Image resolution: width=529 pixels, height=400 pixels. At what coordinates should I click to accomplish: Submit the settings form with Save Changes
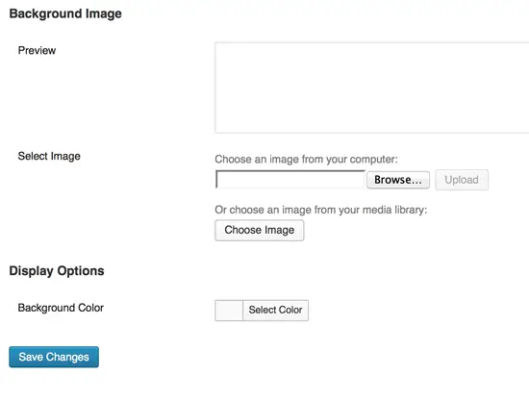point(54,357)
